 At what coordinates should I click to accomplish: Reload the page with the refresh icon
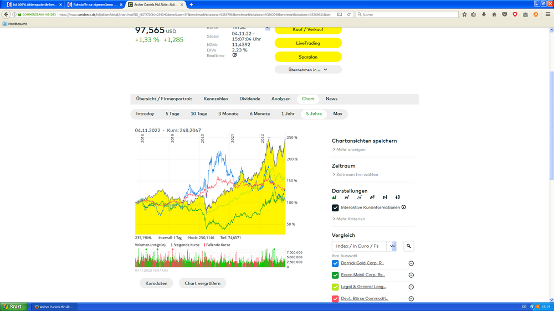(348, 14)
